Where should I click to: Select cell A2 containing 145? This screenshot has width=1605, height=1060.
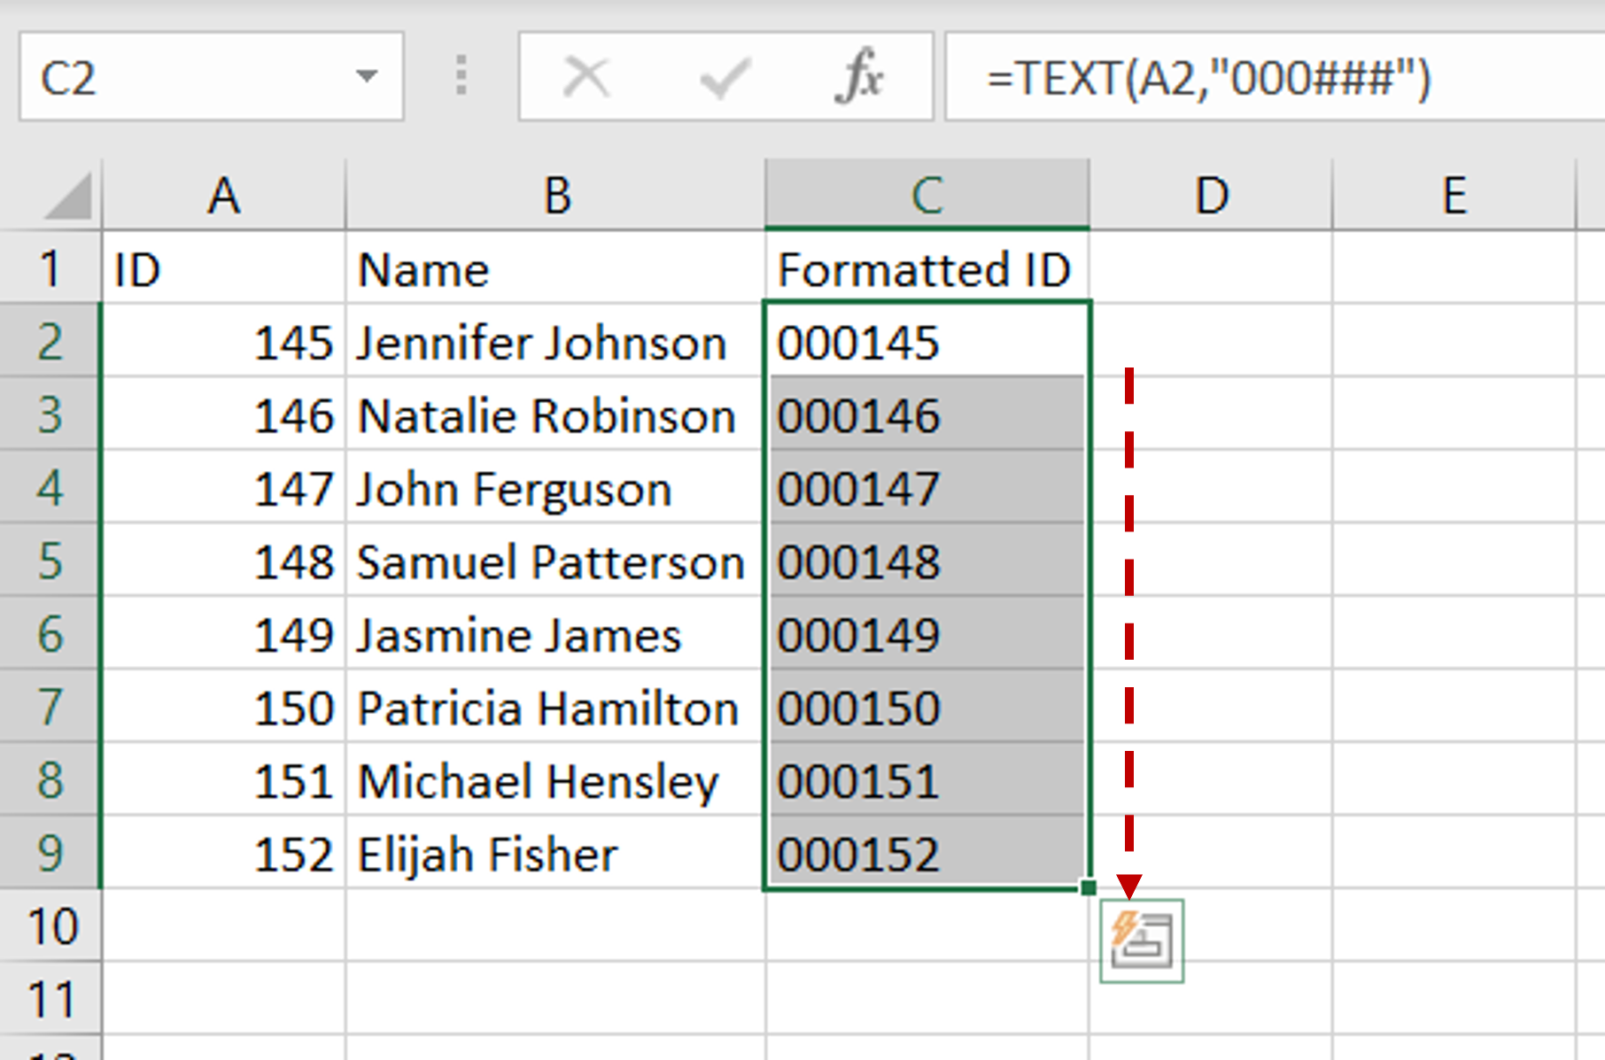tap(223, 343)
